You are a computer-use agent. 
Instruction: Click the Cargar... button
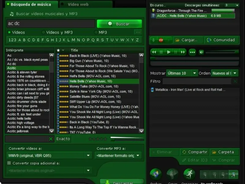188,40
